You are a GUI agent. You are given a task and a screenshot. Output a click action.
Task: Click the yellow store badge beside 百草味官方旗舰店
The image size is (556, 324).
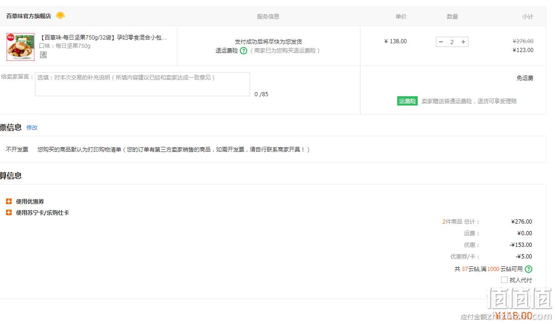[60, 16]
